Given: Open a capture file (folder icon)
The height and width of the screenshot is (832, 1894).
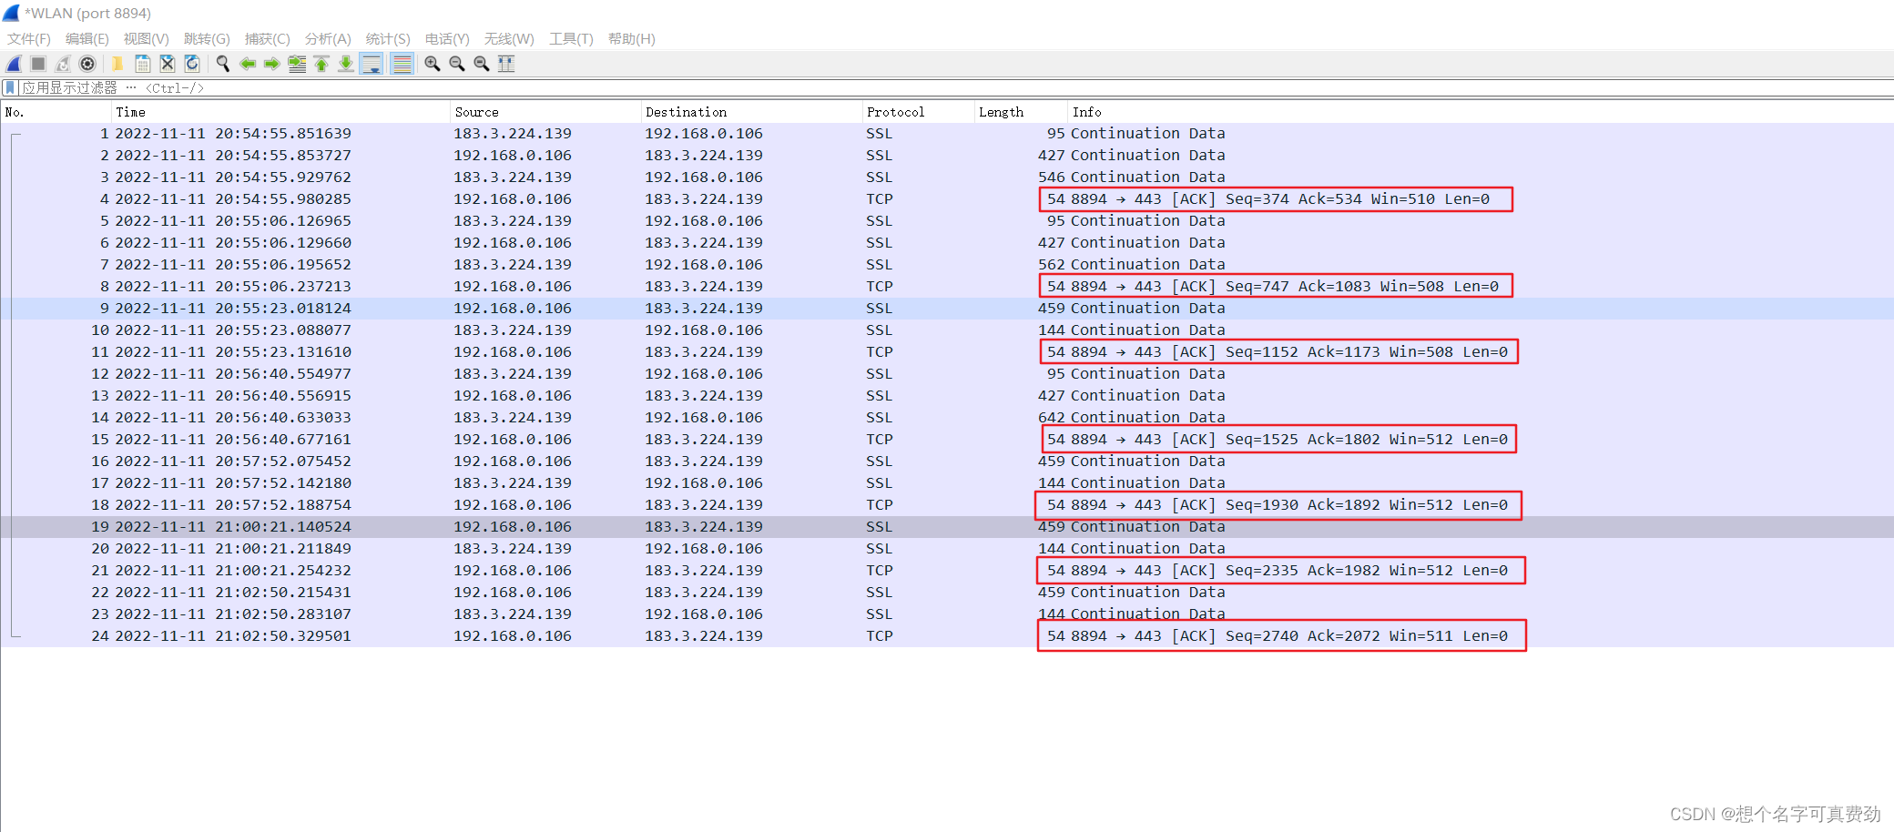Looking at the screenshot, I should click(x=117, y=64).
